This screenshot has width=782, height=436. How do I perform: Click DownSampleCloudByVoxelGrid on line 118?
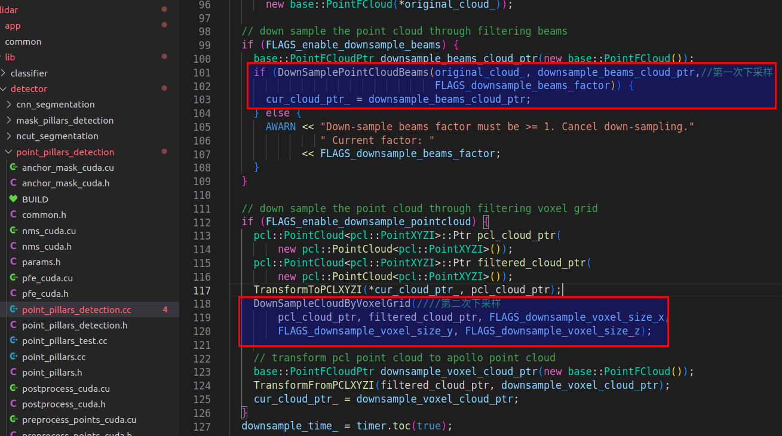pyautogui.click(x=332, y=303)
